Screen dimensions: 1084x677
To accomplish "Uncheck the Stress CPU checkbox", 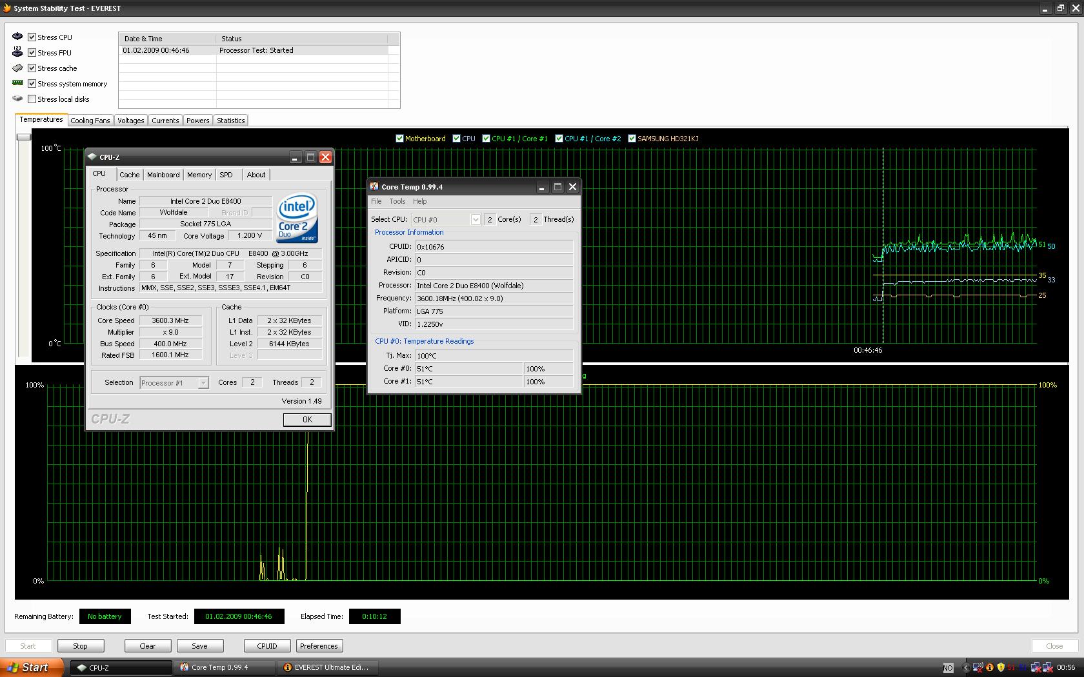I will coord(32,37).
